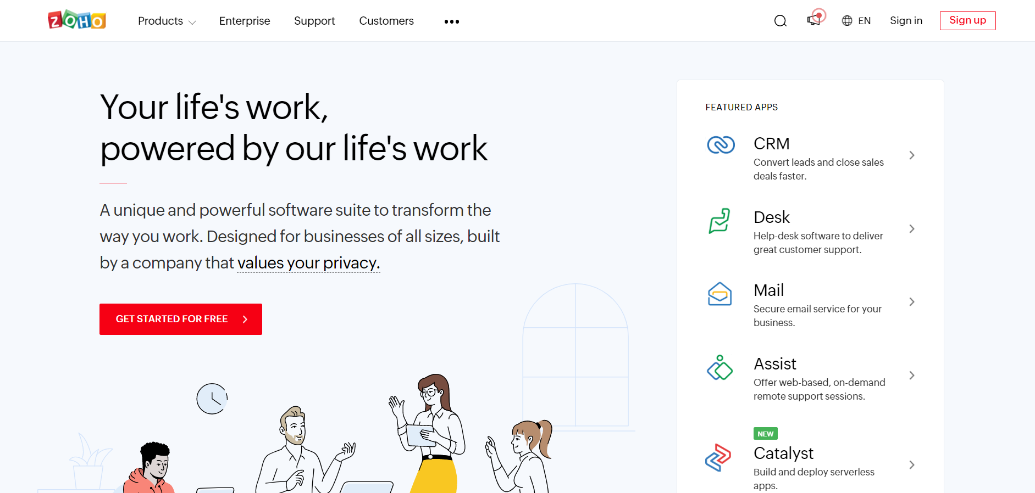Click the Sign in link
This screenshot has height=493, width=1035.
pos(906,20)
